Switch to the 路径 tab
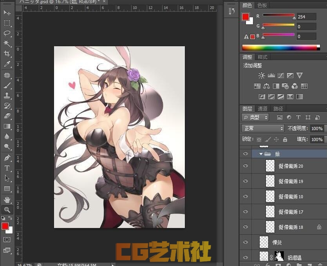The image size is (327, 266). click(278, 109)
